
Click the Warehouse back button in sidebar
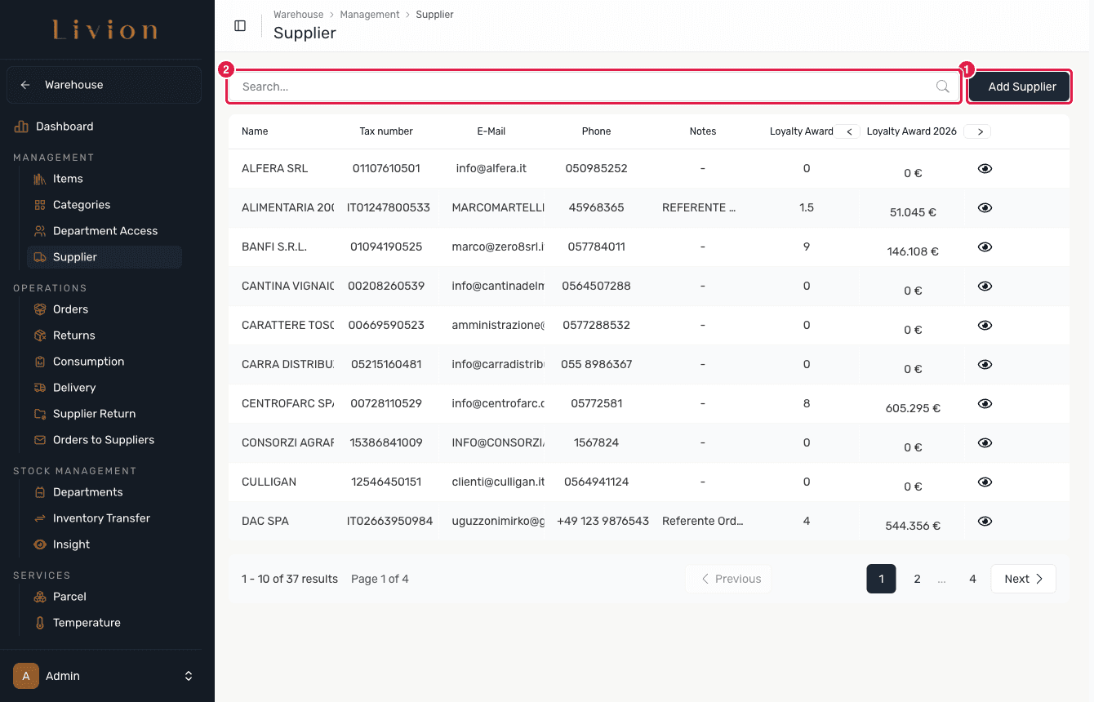pos(104,85)
